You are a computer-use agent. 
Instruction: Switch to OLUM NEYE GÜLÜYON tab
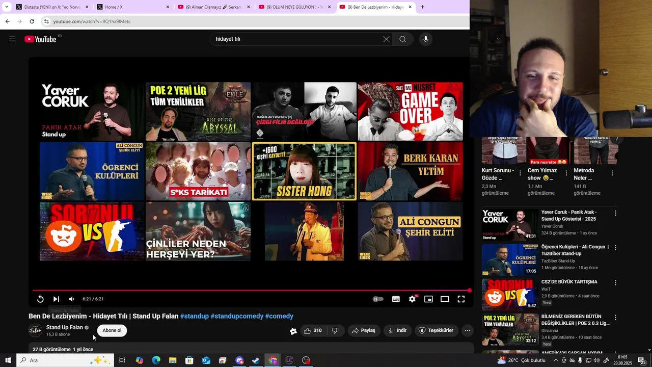[294, 7]
